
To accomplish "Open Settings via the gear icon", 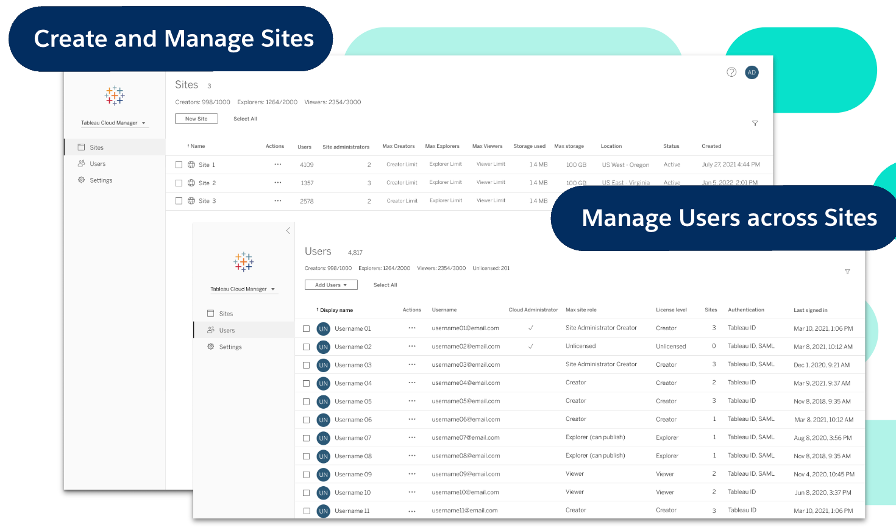I will pyautogui.click(x=81, y=180).
